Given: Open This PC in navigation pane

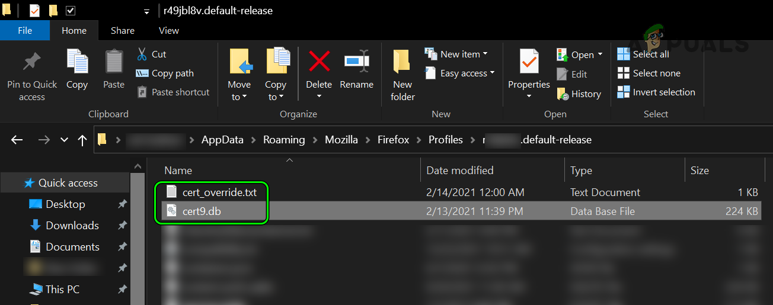Looking at the screenshot, I should (x=62, y=289).
